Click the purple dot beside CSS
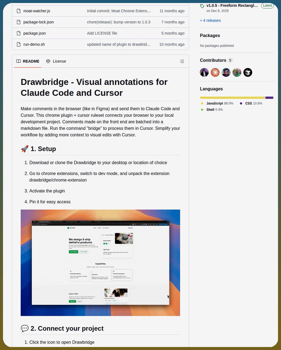Image resolution: width=281 pixels, height=350 pixels. 241,104
